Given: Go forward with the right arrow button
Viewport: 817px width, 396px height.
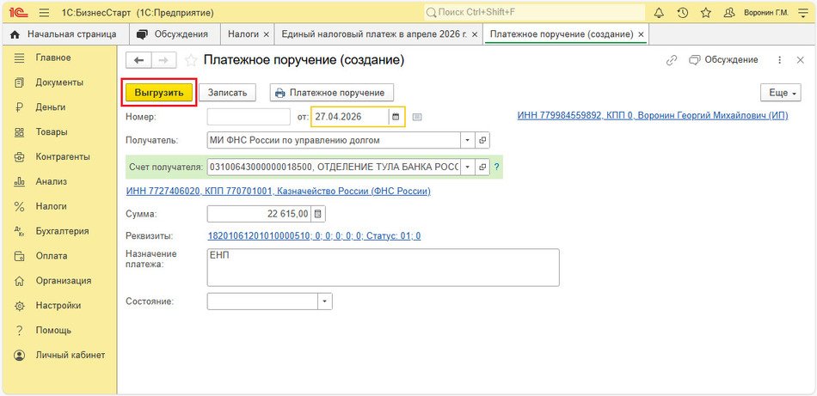Looking at the screenshot, I should (163, 60).
